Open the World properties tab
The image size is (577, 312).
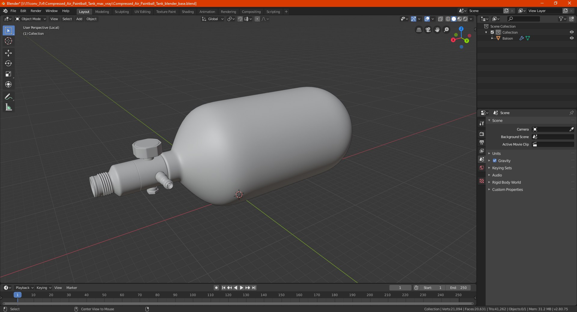pyautogui.click(x=482, y=168)
